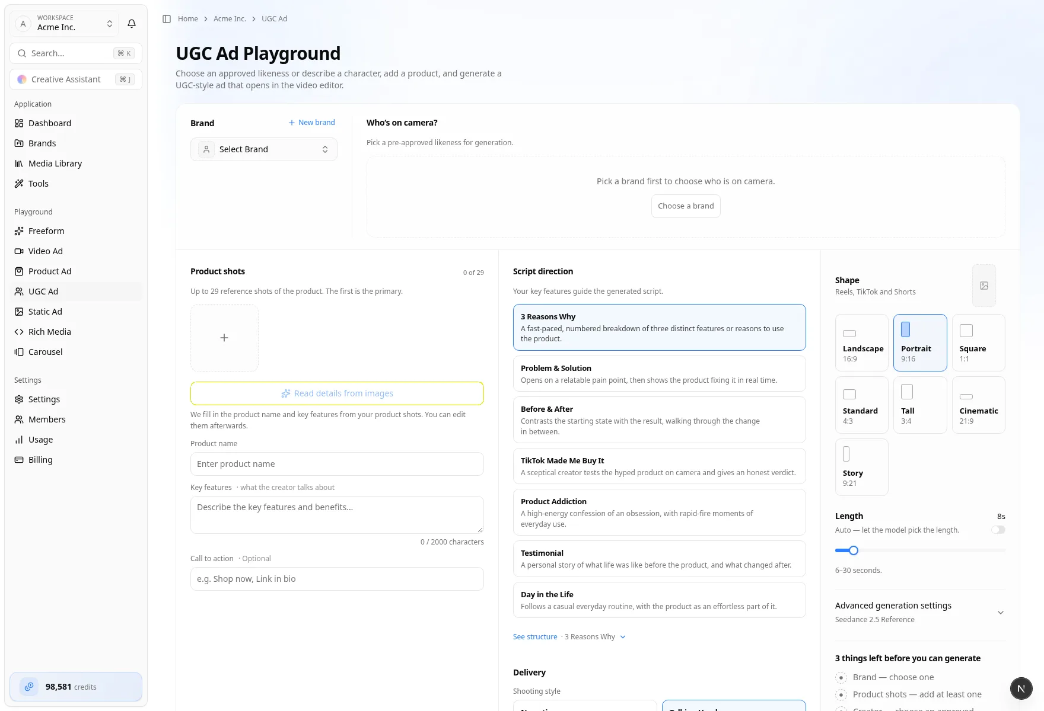Click the Settings gear icon

(19, 399)
